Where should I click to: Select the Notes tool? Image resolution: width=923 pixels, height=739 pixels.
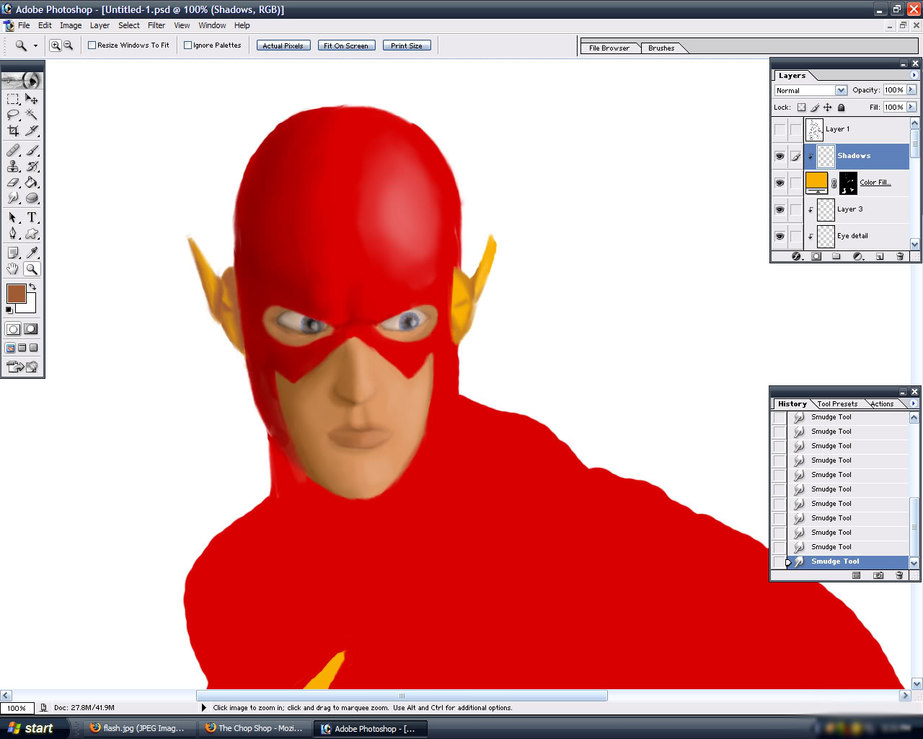pos(13,253)
